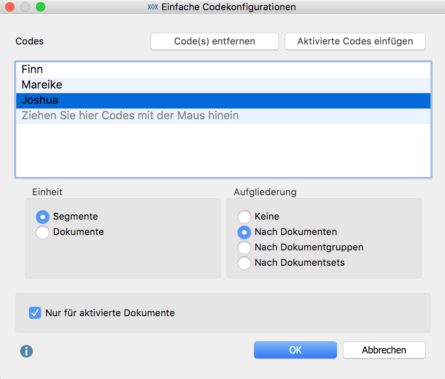Choose Keine under Aufgliederung
The image size is (445, 379).
(244, 217)
